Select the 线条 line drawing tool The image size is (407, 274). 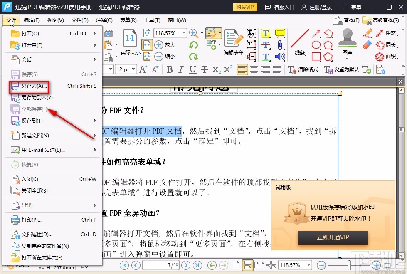[x=299, y=39]
